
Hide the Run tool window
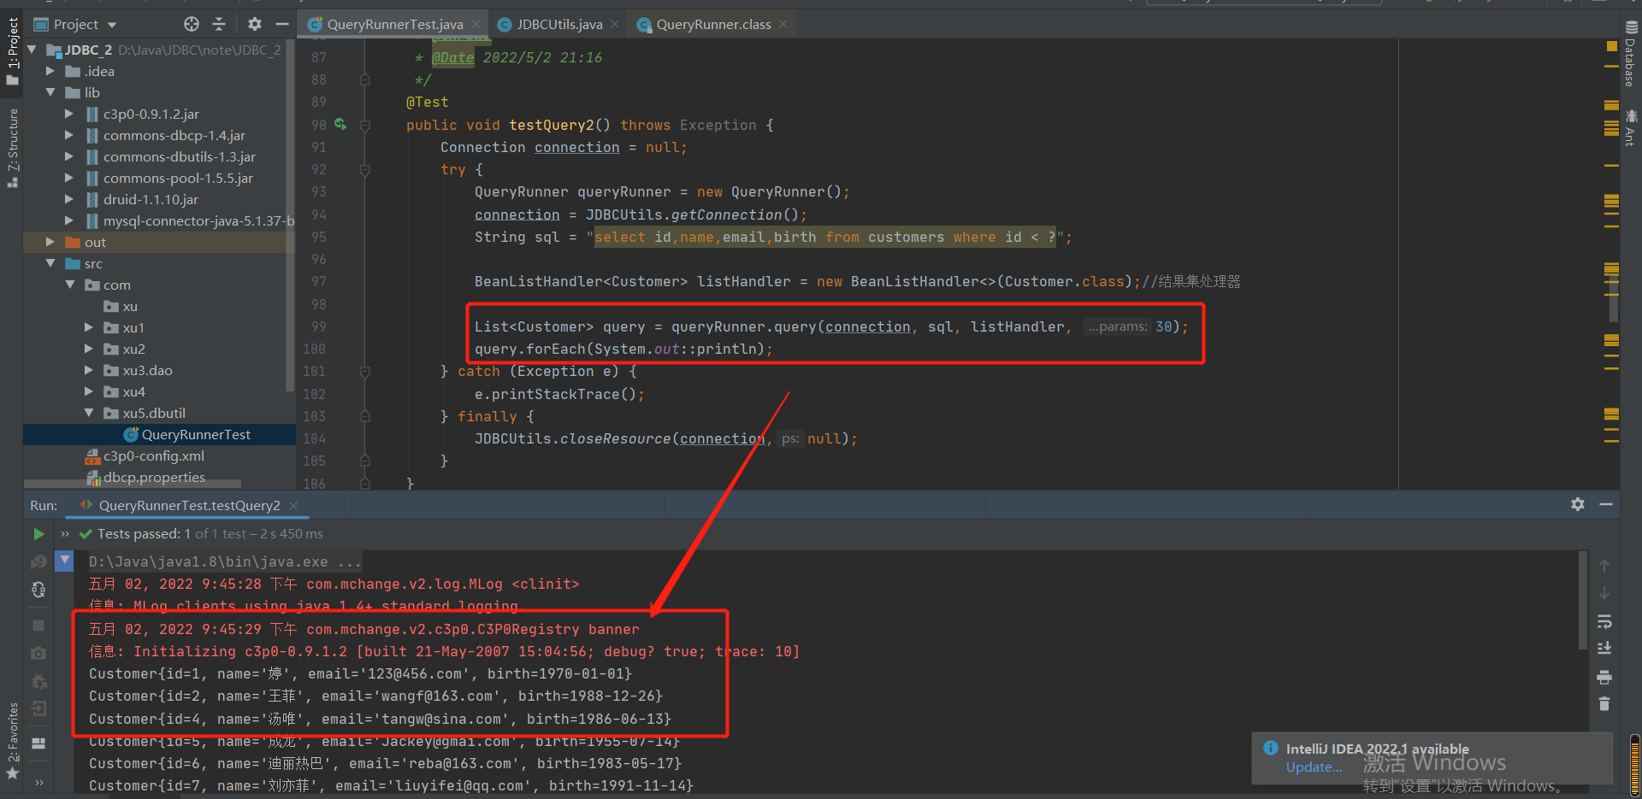(x=1606, y=504)
